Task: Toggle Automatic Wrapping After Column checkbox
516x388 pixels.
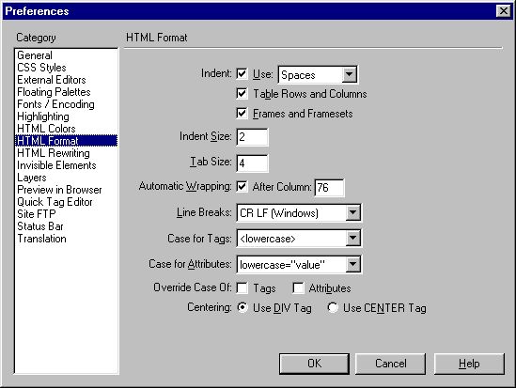Action: tap(242, 187)
